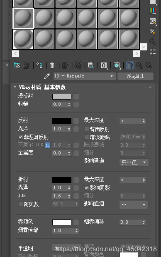Image resolution: width=161 pixels, height=257 pixels.
Task: Select sample slot with cut corners
Action: [x=23, y=39]
